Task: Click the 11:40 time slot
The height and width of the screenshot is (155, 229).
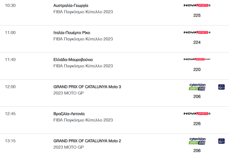Action: click(10, 60)
